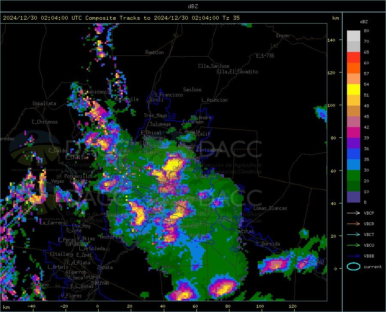Select the bright green 20-30 dBZ band
This screenshot has width=386, height=312.
point(353,176)
